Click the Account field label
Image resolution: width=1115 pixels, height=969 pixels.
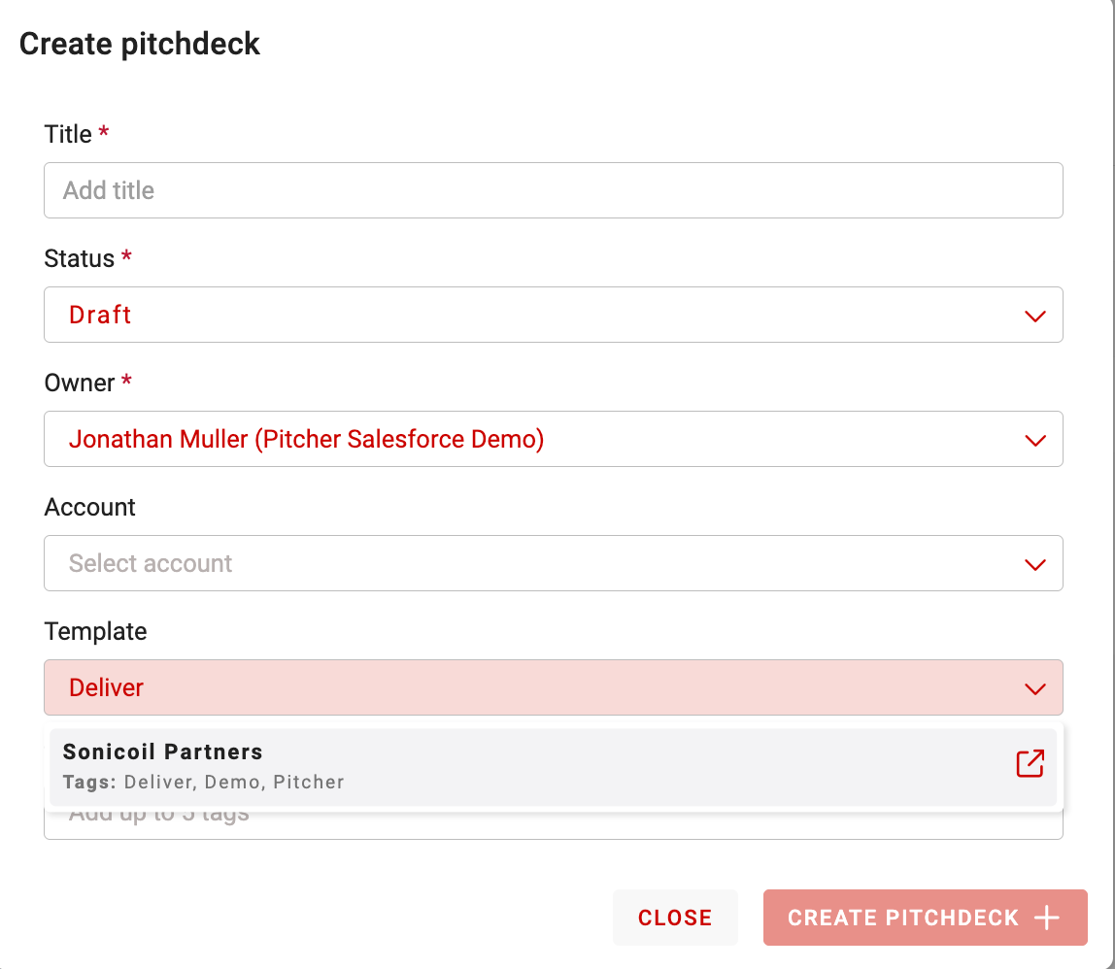90,507
